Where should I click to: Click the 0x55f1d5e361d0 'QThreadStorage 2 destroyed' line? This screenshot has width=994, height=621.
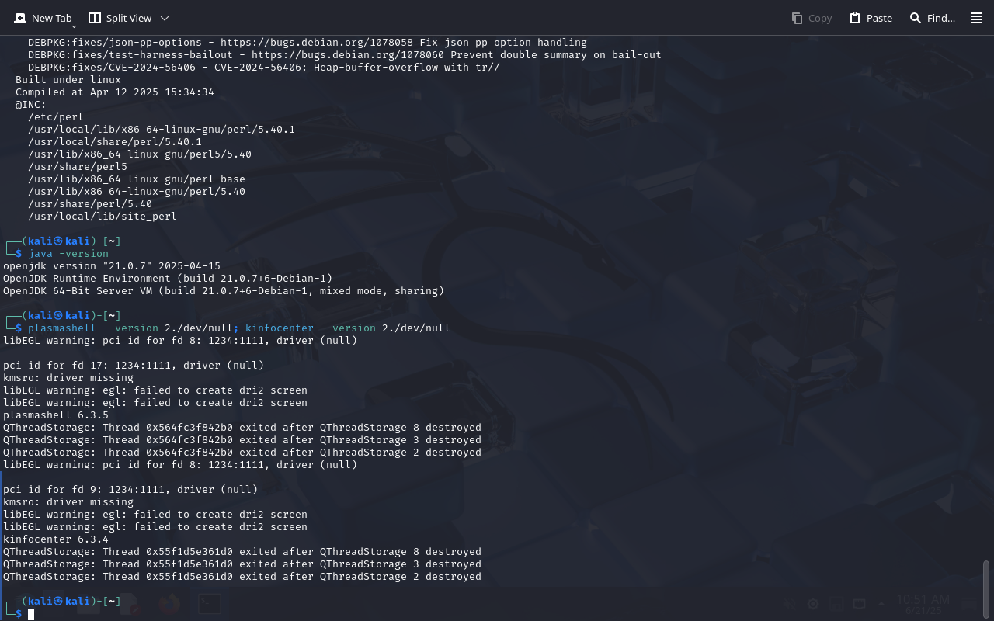242,577
